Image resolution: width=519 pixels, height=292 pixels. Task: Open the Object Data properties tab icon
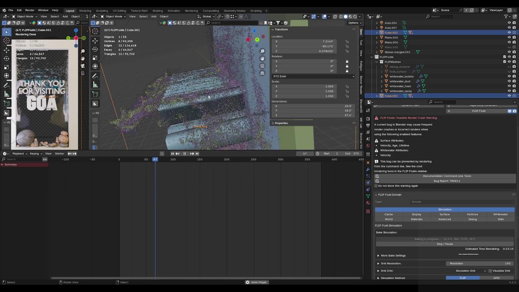point(368,196)
